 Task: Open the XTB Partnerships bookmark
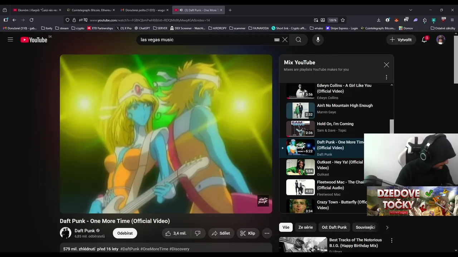(x=100, y=28)
